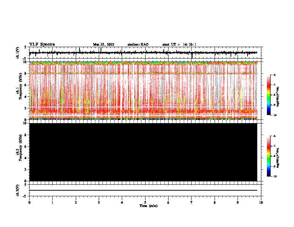
Task: Click time axis tick label "1"
Action: coord(52,203)
